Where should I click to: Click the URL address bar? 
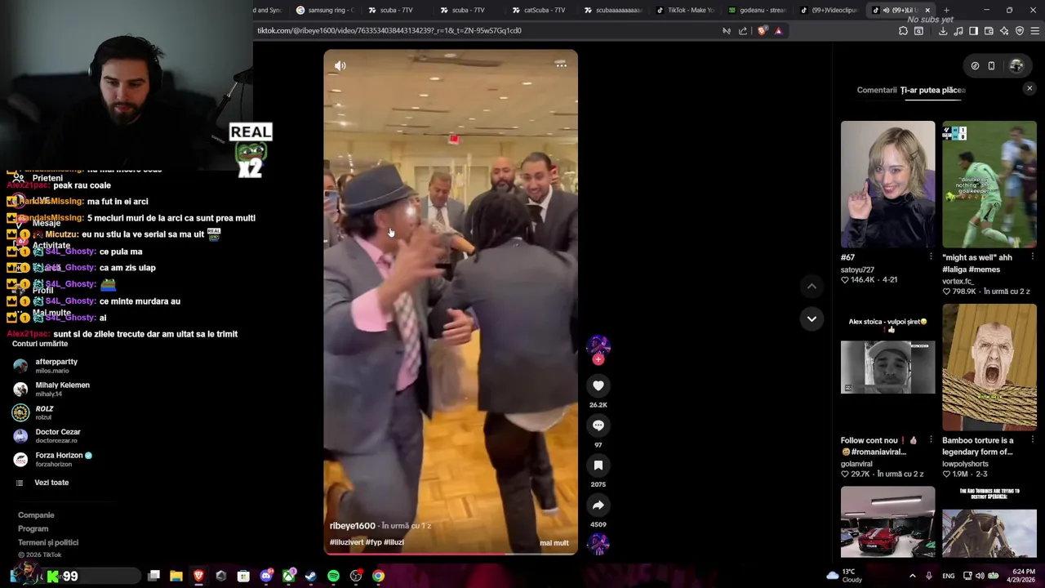point(486,31)
